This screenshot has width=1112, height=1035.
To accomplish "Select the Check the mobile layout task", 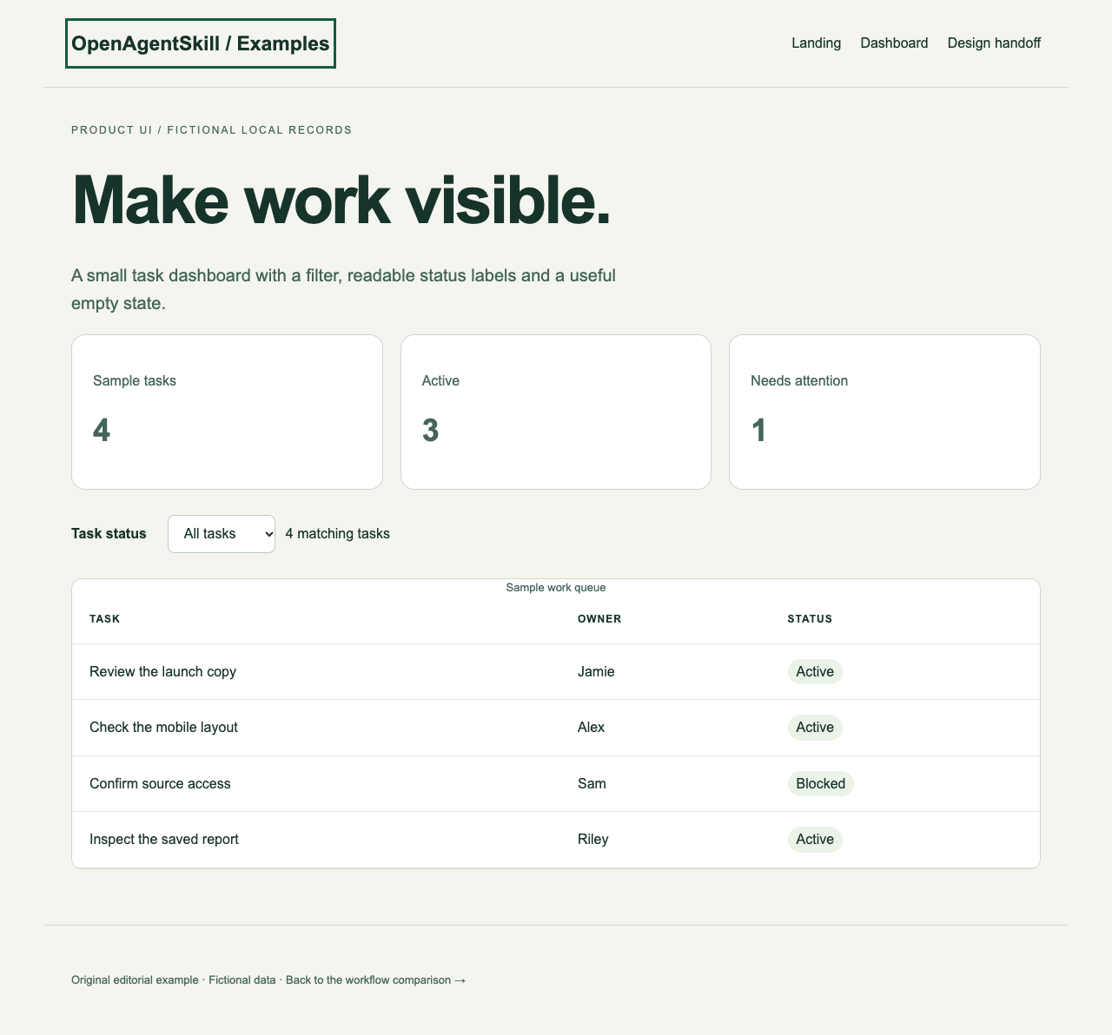I will pos(163,728).
